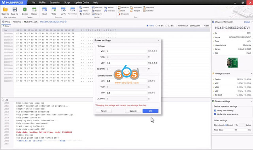Viewport: 253px width, 150px height.
Task: Collapse the Device information panel
Action: (251, 22)
